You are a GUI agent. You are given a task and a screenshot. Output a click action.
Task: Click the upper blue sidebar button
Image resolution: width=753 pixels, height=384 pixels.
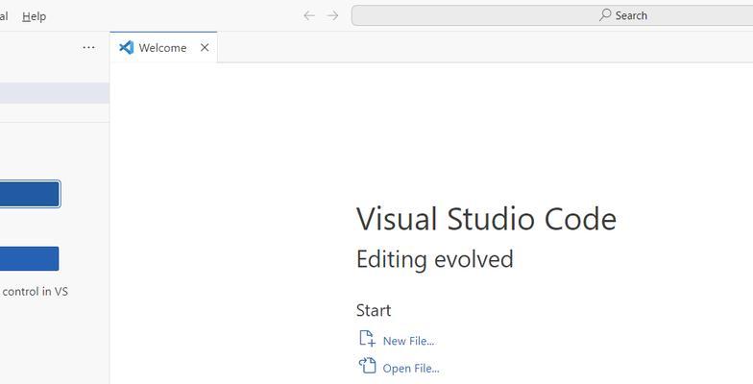click(30, 194)
